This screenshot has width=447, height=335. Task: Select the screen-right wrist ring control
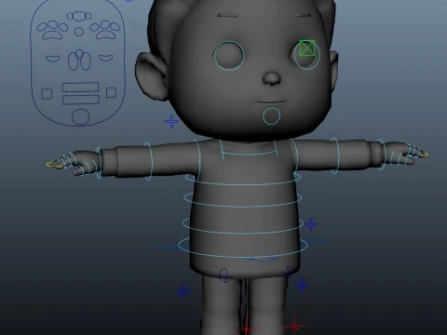point(381,154)
